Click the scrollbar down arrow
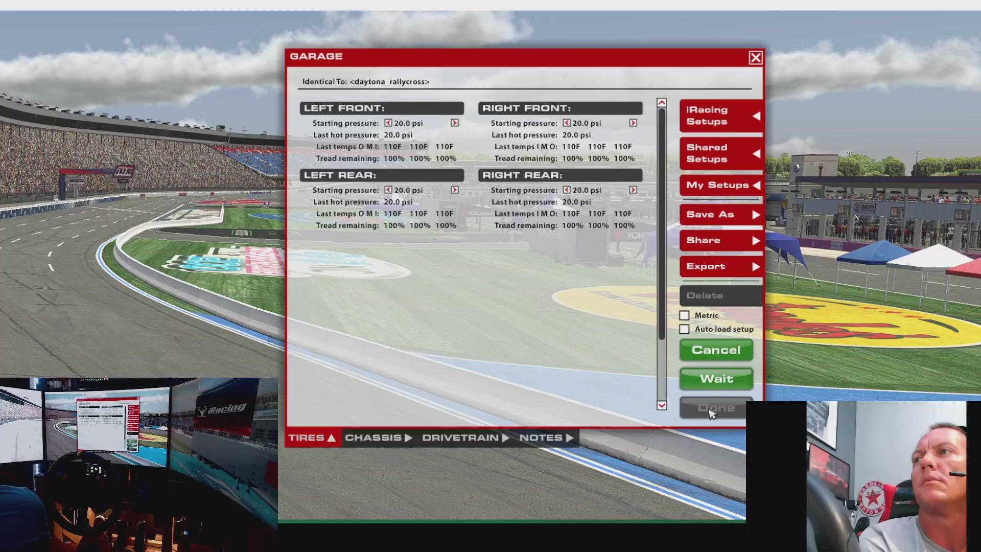This screenshot has width=981, height=552. pos(662,405)
